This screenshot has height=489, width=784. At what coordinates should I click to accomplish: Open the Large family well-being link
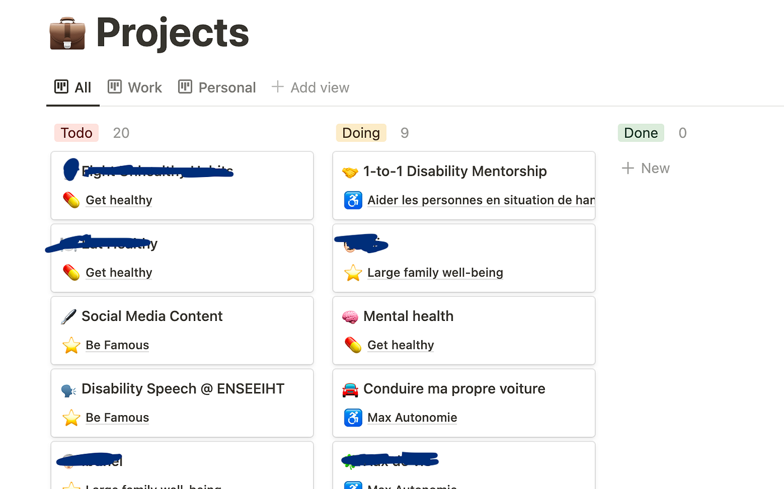click(435, 273)
